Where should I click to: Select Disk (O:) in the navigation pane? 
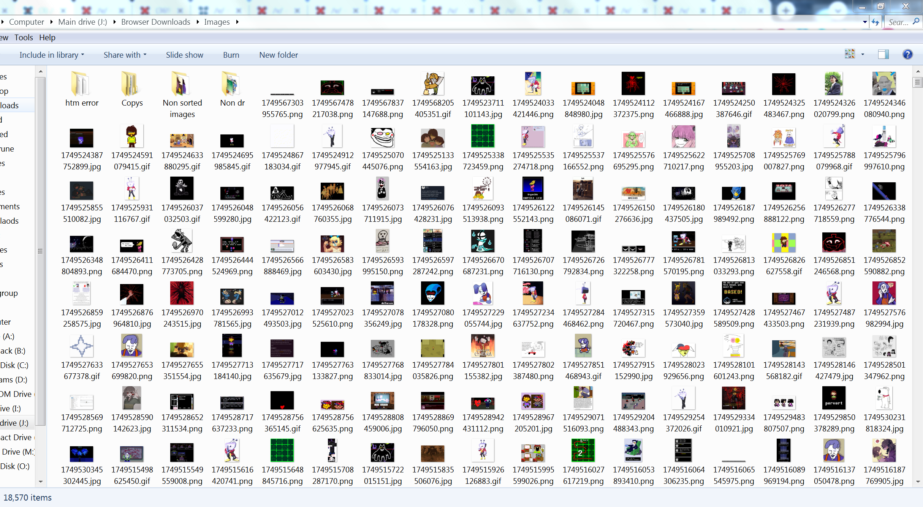pos(15,466)
